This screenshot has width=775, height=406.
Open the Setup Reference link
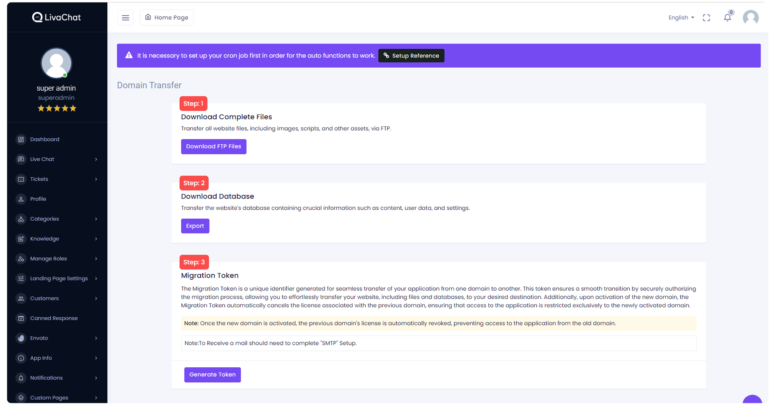[411, 56]
